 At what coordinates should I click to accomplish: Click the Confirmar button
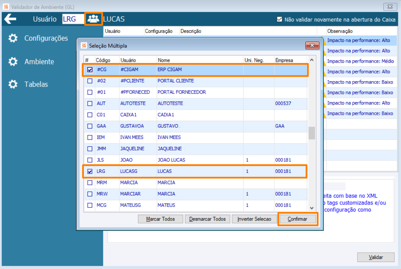click(298, 219)
